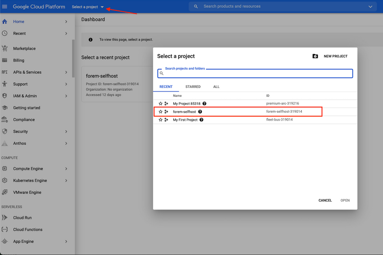This screenshot has width=383, height=255.
Task: Click the Cloud Run arrows icon
Action: pyautogui.click(x=5, y=218)
